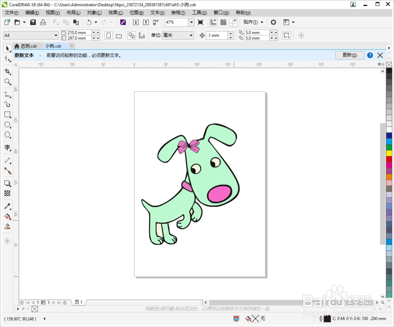Toggle show rulers button

click(x=213, y=22)
